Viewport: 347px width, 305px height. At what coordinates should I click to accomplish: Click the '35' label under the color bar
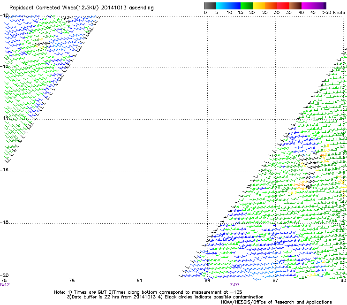click(289, 13)
